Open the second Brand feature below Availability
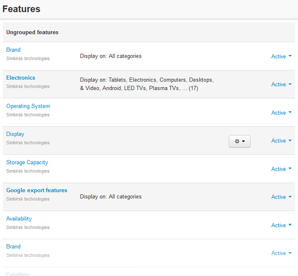298x276 pixels. tap(14, 247)
